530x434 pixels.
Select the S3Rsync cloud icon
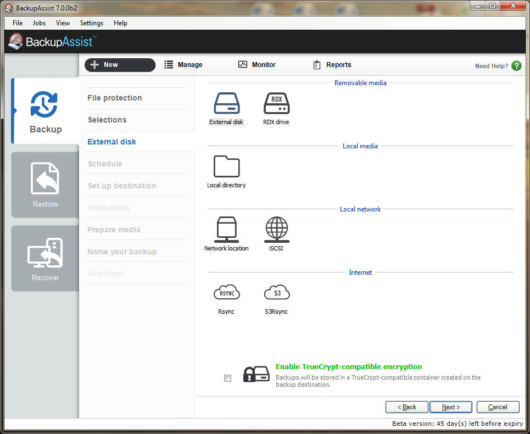[x=276, y=293]
